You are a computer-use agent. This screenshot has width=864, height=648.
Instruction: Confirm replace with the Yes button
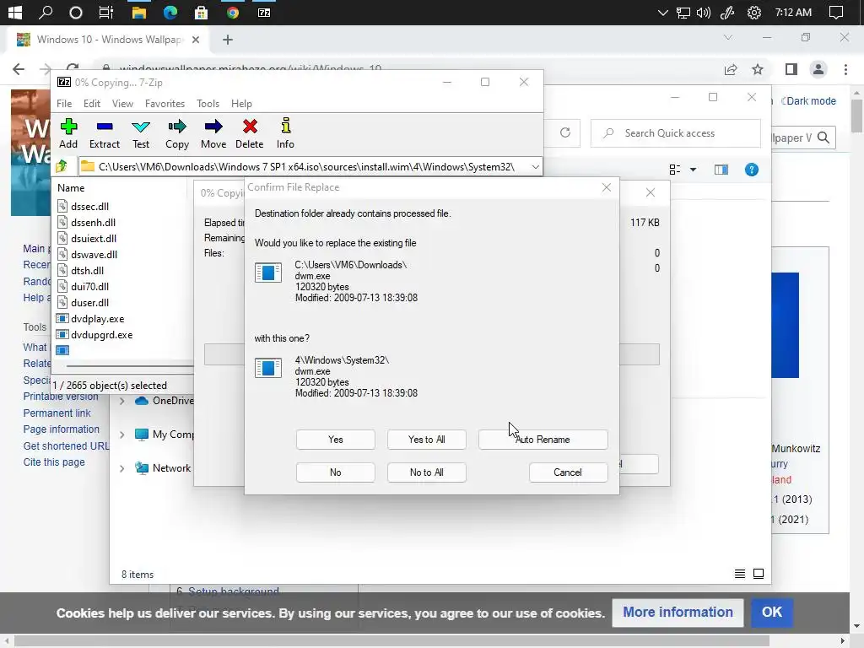pos(336,440)
